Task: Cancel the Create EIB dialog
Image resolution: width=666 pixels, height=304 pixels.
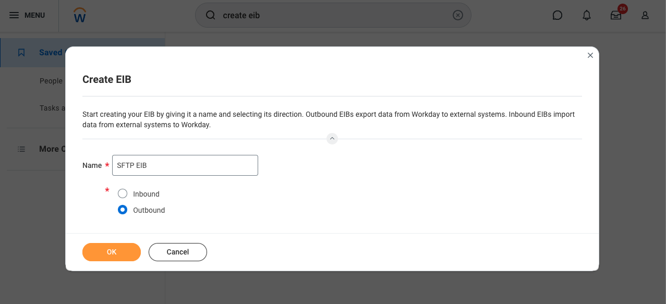Action: point(178,252)
